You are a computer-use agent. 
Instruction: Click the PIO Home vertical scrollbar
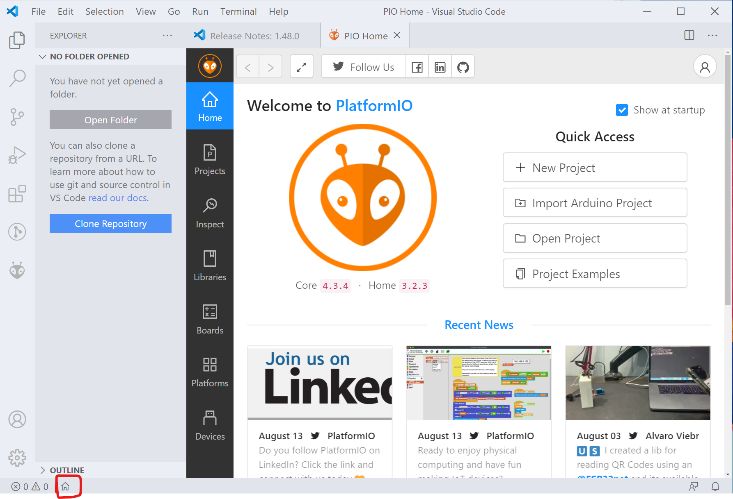(x=728, y=180)
